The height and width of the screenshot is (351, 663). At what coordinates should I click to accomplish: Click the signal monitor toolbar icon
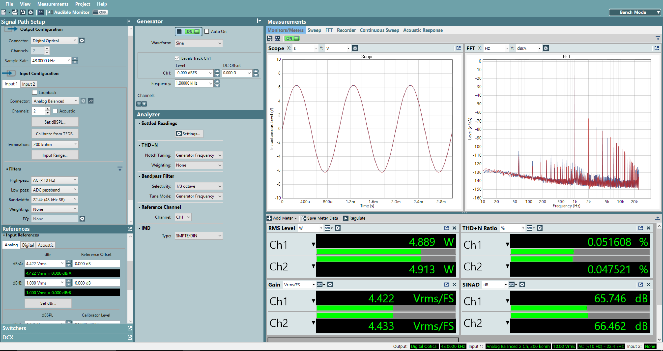pos(41,12)
